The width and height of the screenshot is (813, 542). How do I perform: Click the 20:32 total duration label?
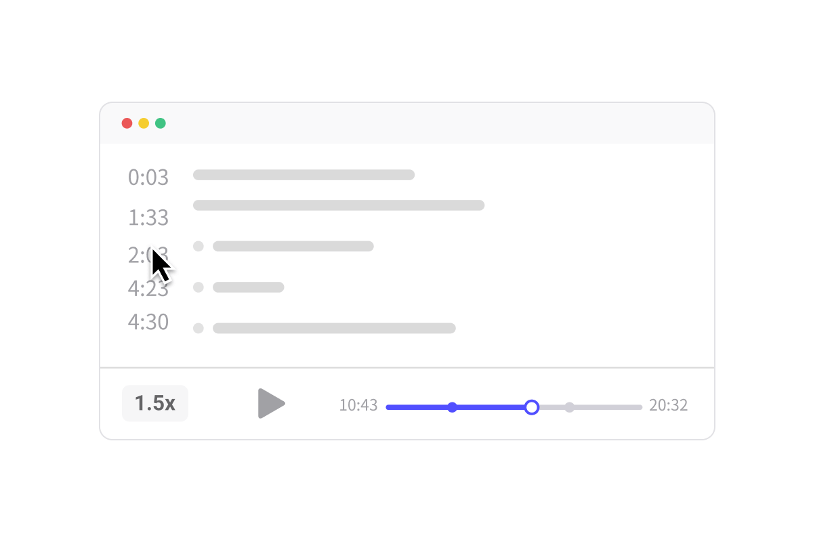tap(668, 406)
